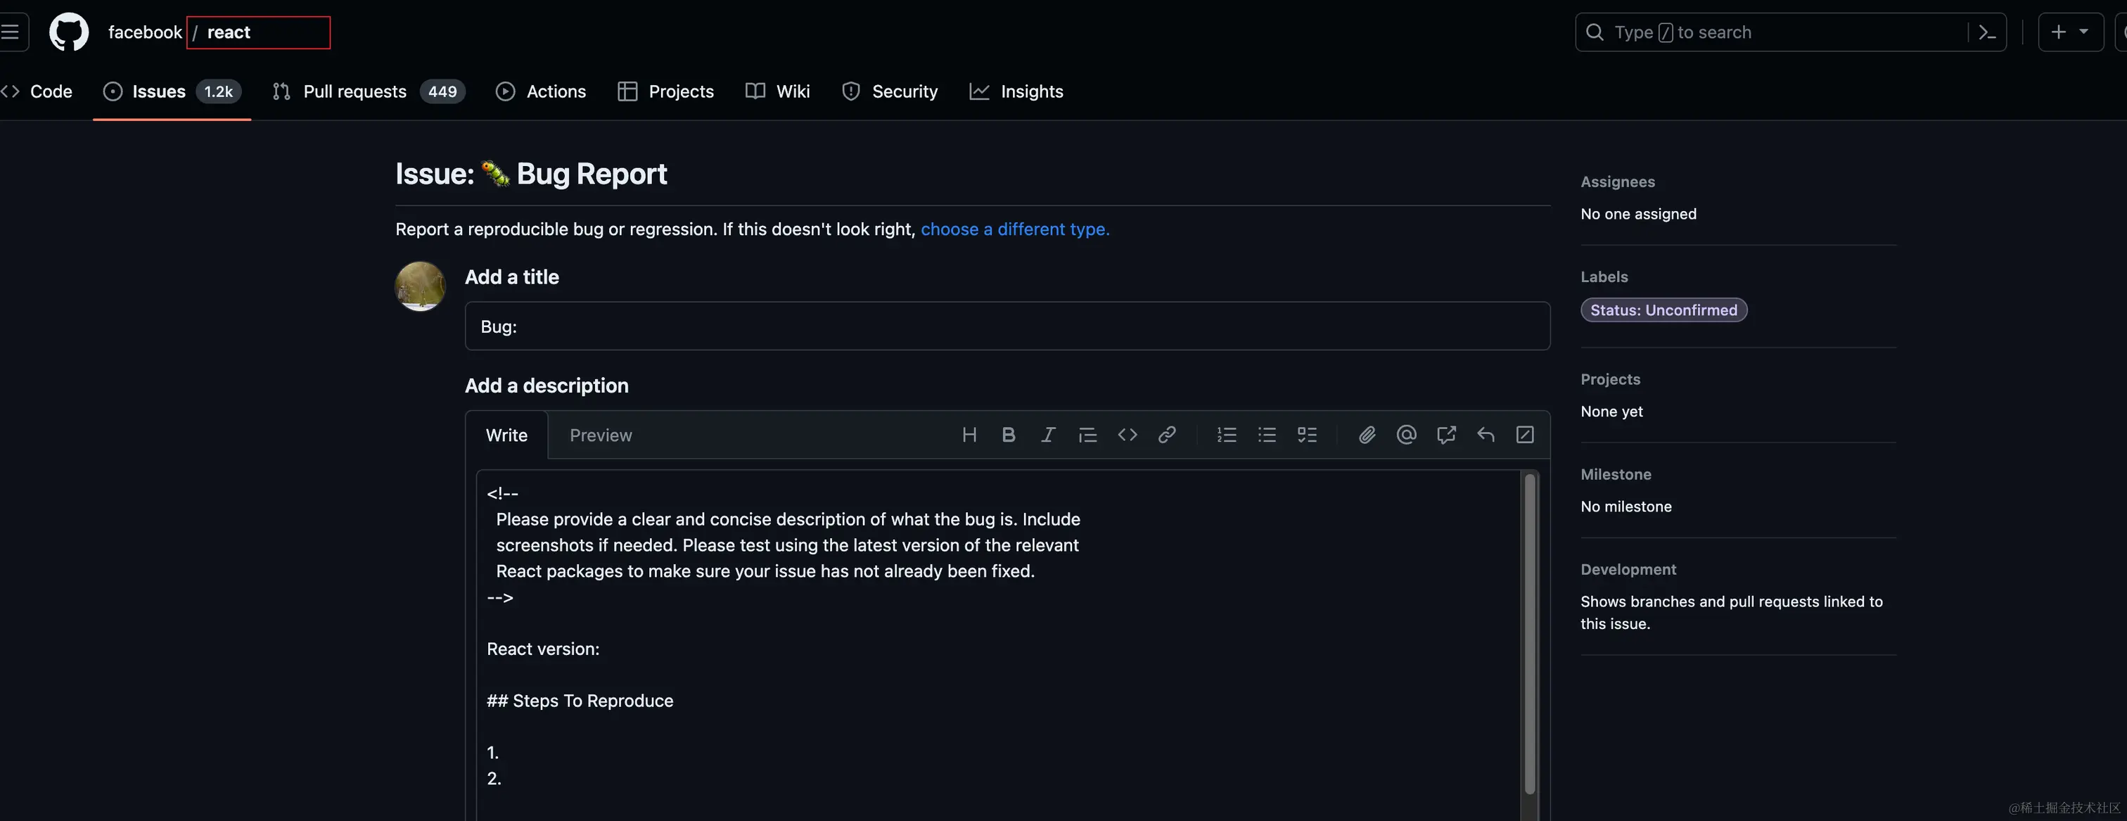The width and height of the screenshot is (2127, 821).
Task: Open the command palette icon
Action: pos(1988,32)
